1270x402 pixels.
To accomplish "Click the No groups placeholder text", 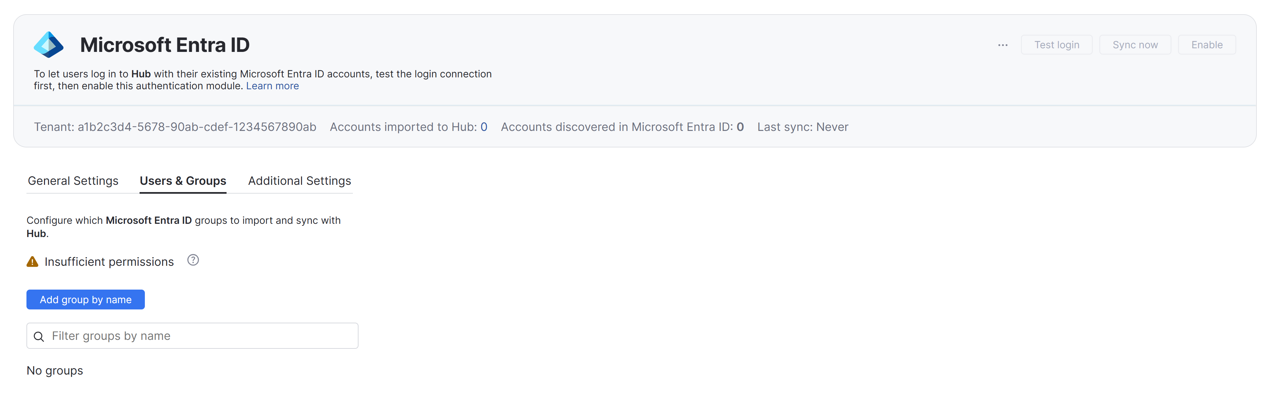I will 55,371.
